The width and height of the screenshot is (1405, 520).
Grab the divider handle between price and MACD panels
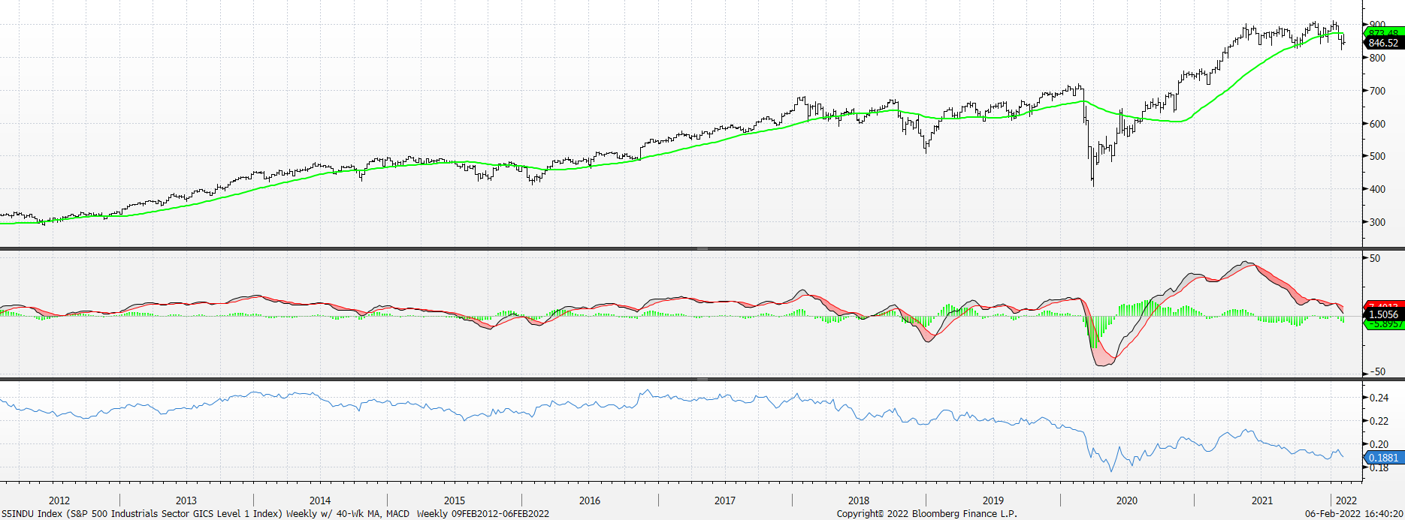tap(702, 248)
